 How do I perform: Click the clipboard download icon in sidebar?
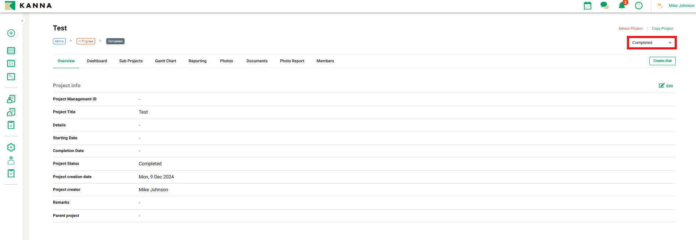coord(11,125)
